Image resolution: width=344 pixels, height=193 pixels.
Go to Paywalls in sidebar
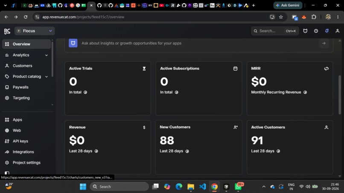(x=20, y=87)
